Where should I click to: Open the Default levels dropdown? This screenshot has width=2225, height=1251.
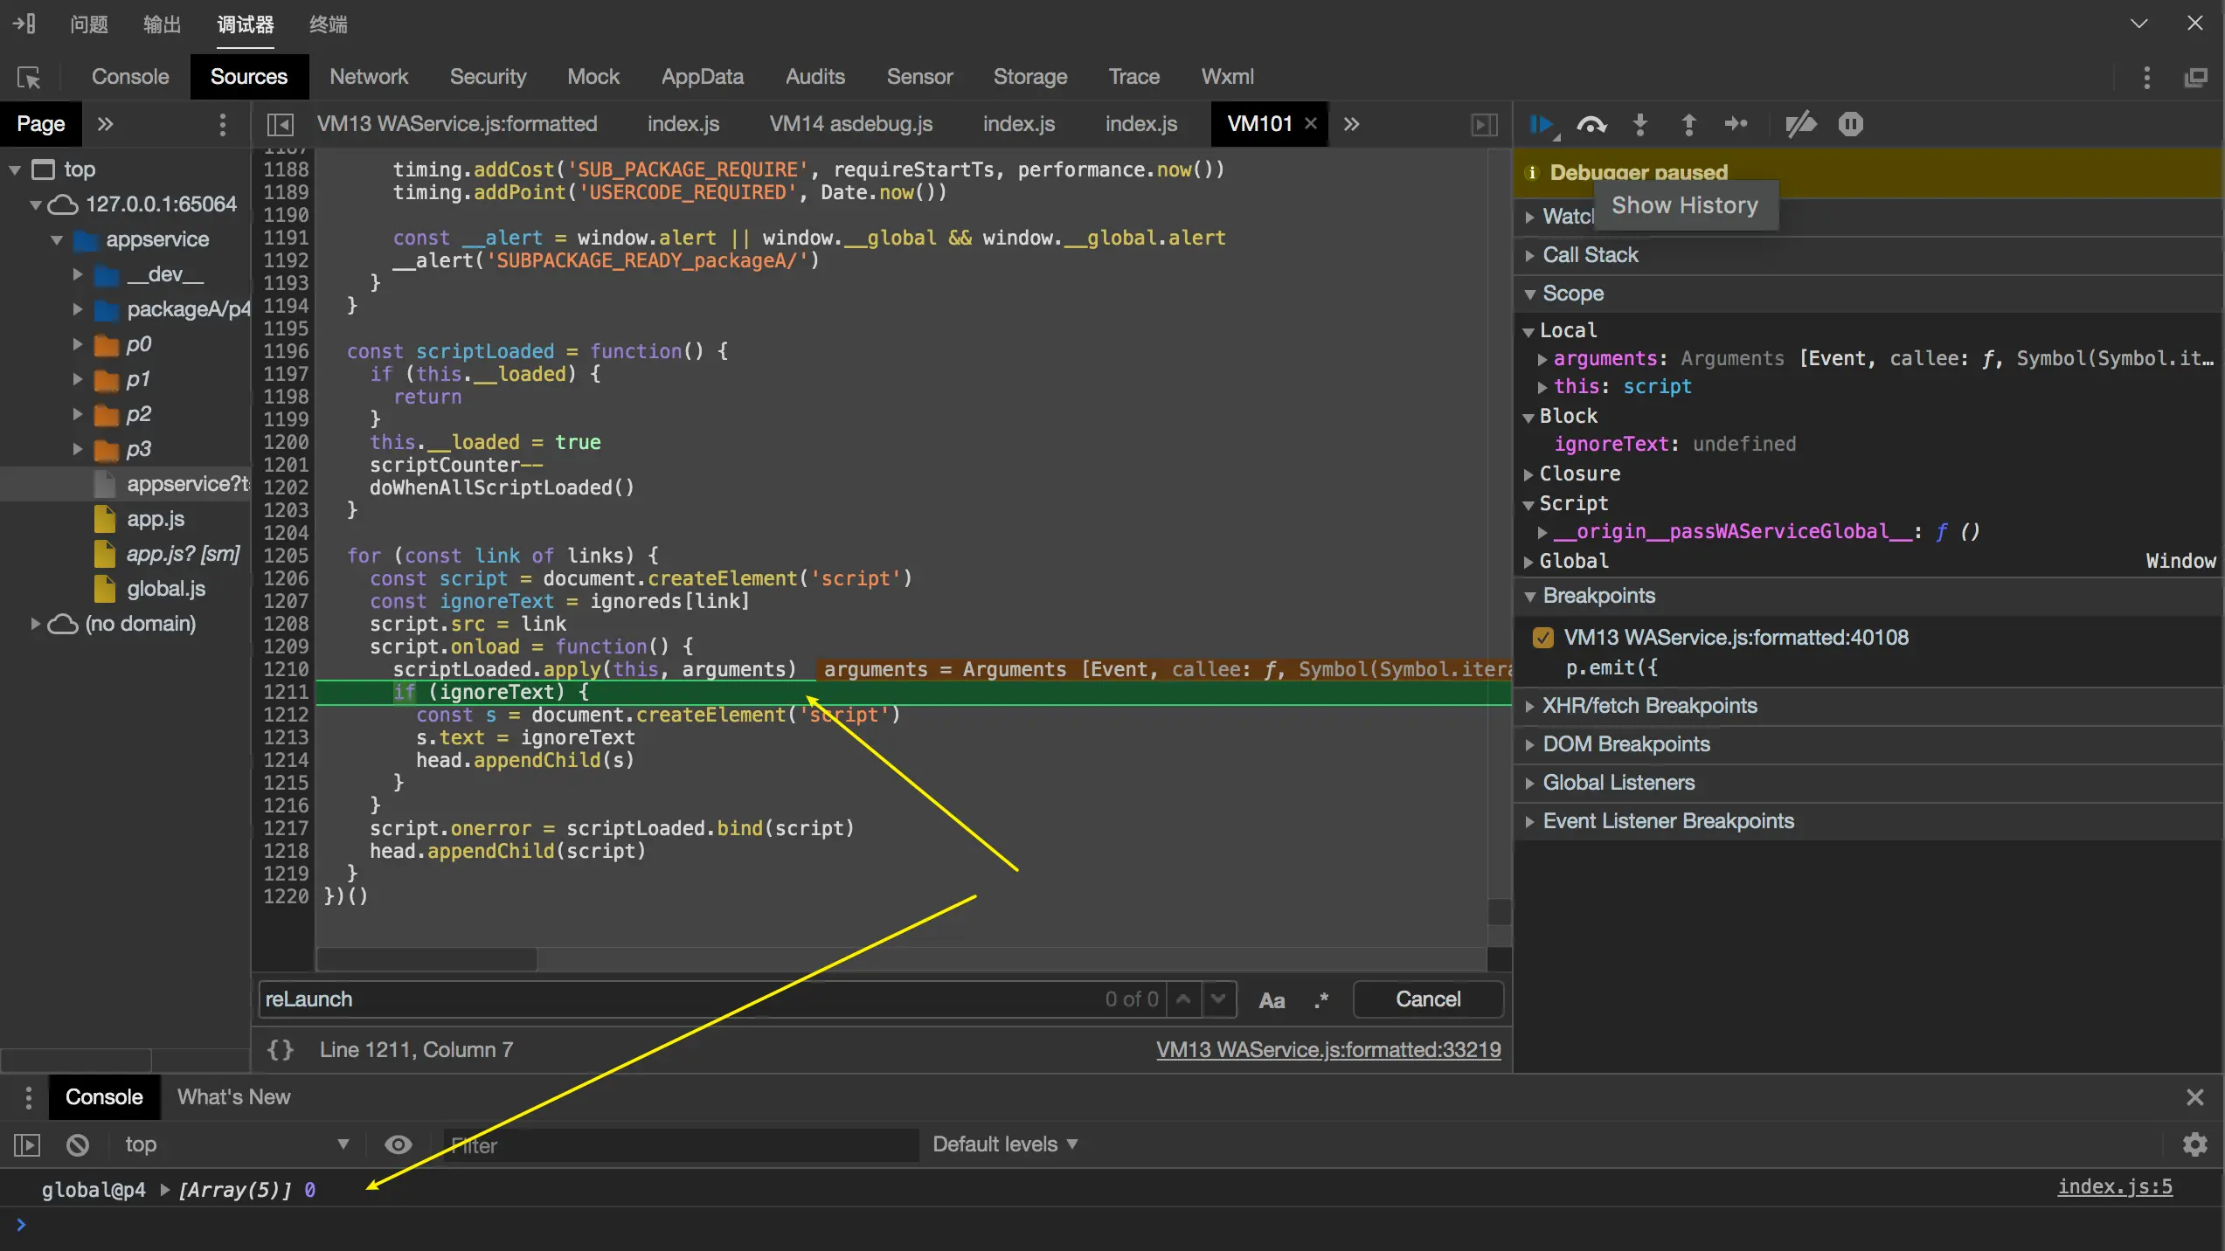(1005, 1144)
